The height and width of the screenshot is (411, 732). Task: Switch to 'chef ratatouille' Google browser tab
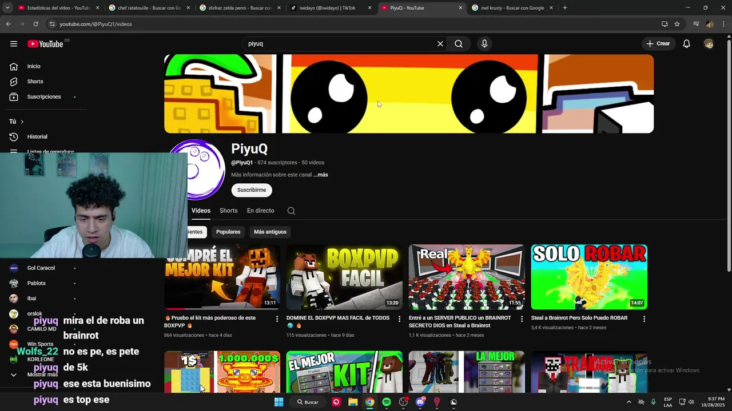(x=150, y=8)
